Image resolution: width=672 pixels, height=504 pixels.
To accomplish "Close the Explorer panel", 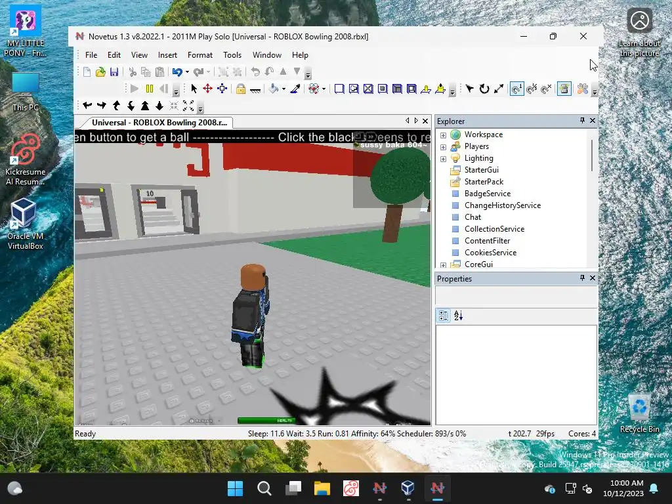I will [x=593, y=121].
